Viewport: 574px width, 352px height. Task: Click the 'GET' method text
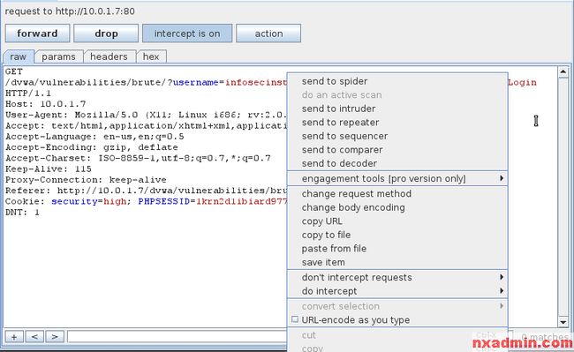14,71
